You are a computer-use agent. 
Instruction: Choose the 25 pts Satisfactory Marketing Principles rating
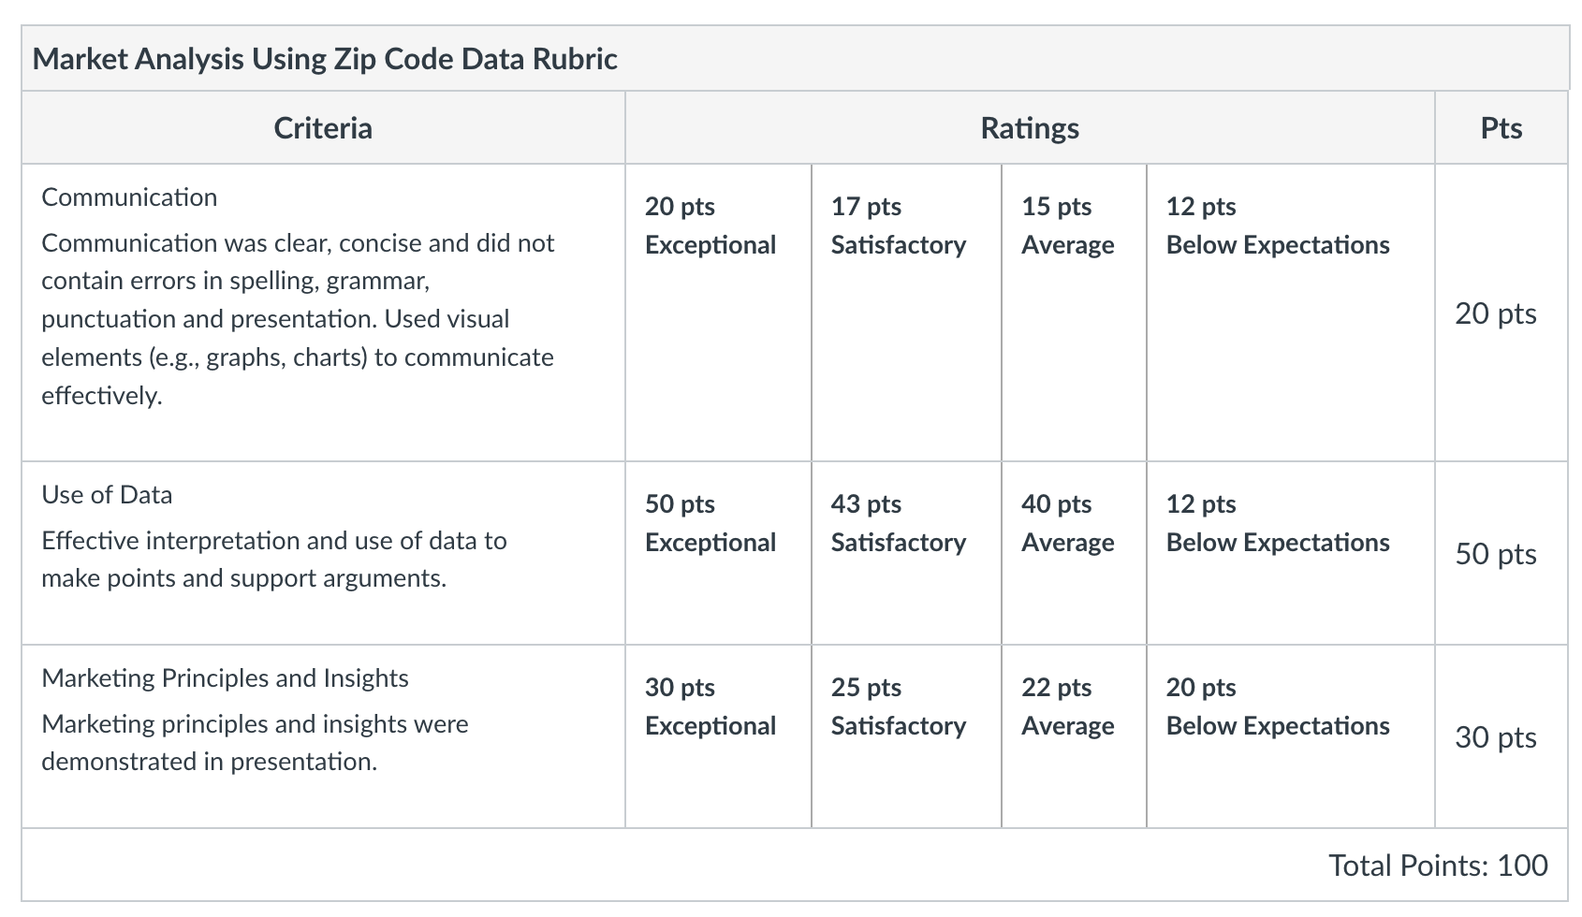[906, 736]
